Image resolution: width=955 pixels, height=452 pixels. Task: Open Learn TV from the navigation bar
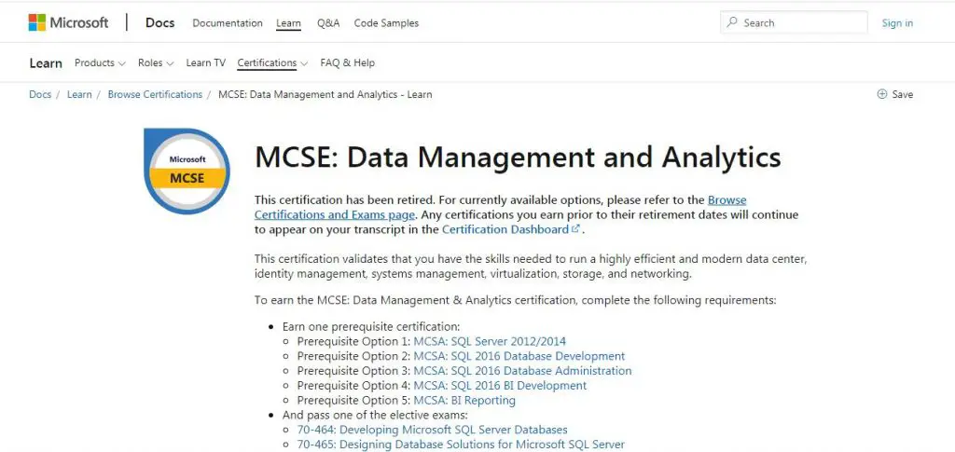coord(205,62)
